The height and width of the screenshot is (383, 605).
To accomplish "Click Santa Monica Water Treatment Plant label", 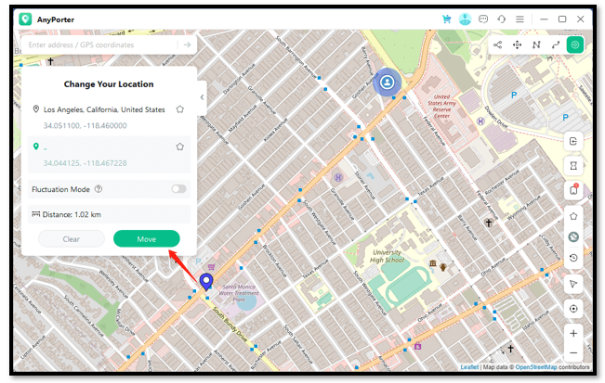I will tap(239, 293).
